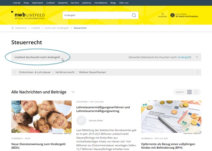Screen dimensions: 212x151
Task: Click the home icon in breadcrumb
Action: (12, 28)
